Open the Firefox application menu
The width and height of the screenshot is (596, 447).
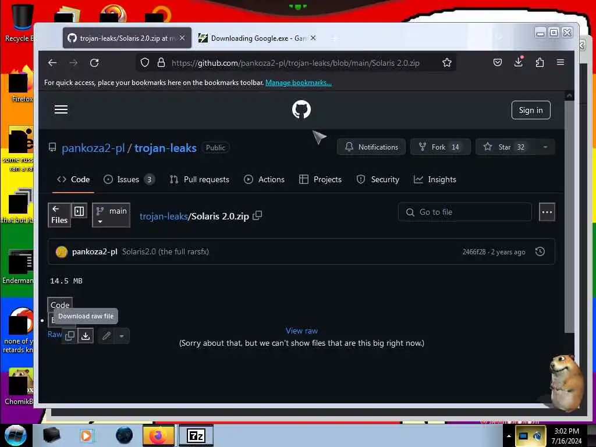(x=560, y=62)
